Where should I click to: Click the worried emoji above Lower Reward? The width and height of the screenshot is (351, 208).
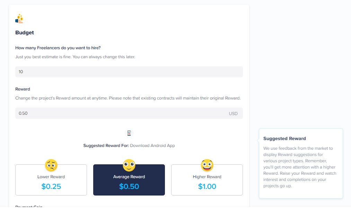click(x=51, y=165)
